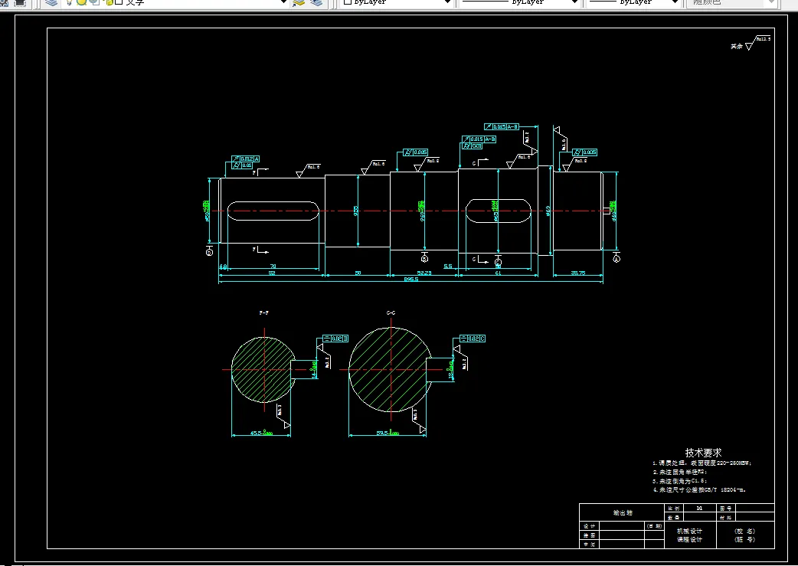Select the 机械设计 课程设计 title block cell

pos(689,535)
